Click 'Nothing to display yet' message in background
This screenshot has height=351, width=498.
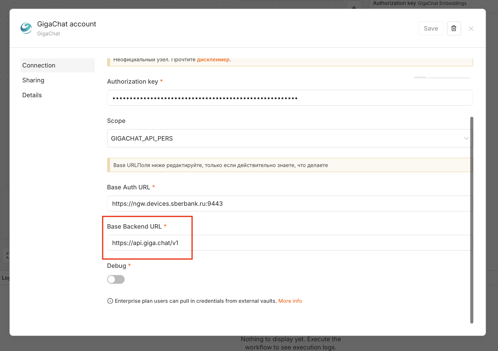(x=291, y=343)
